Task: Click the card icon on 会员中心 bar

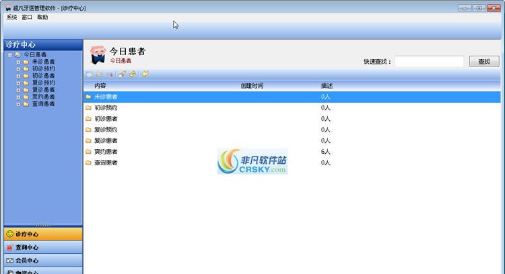Action: pyautogui.click(x=10, y=260)
